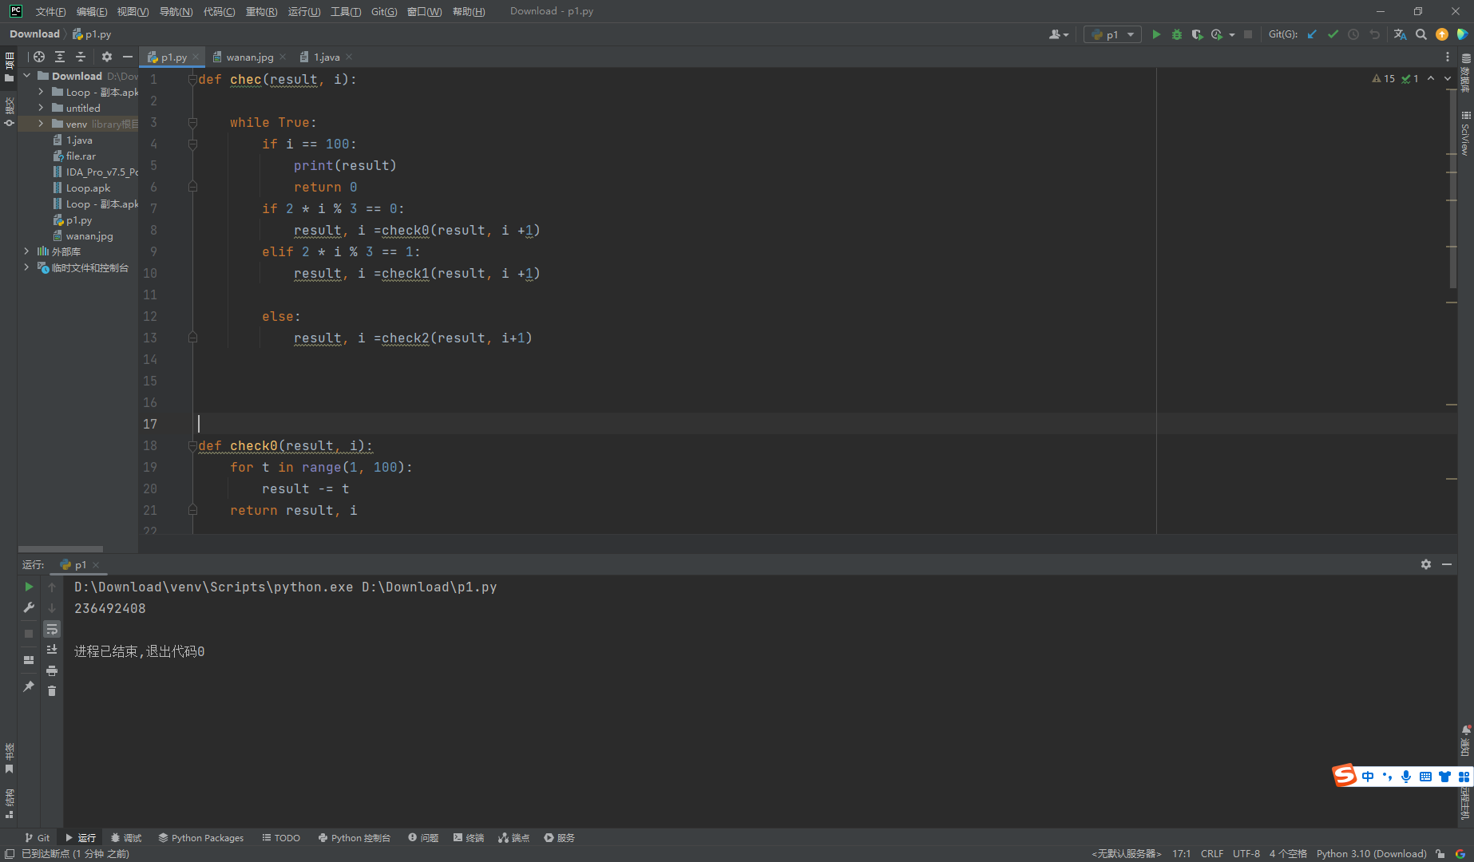Open the Git(G) menu
1474x862 pixels.
[x=384, y=11]
